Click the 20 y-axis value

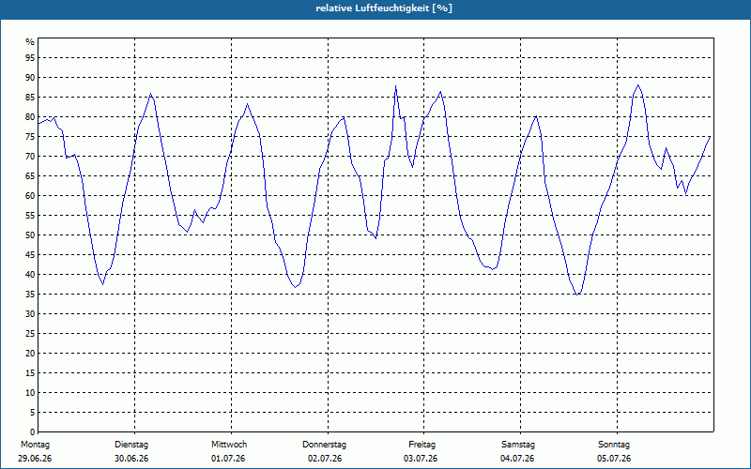tap(30, 354)
